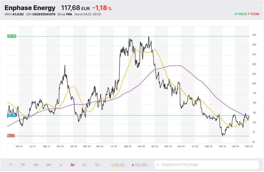Click the green 324,40 high price marker
264x172 pixels.
(x=11, y=36)
